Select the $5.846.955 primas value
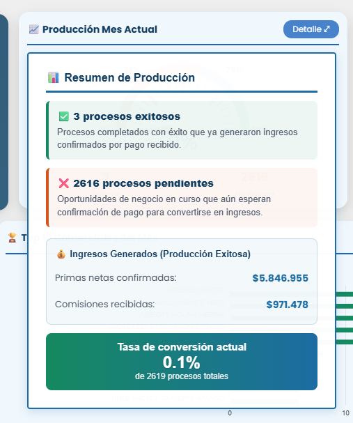This screenshot has height=423, width=353. pyautogui.click(x=281, y=278)
